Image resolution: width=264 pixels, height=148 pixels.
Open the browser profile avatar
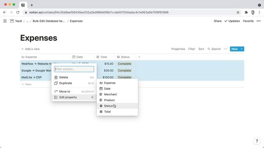point(253,12)
